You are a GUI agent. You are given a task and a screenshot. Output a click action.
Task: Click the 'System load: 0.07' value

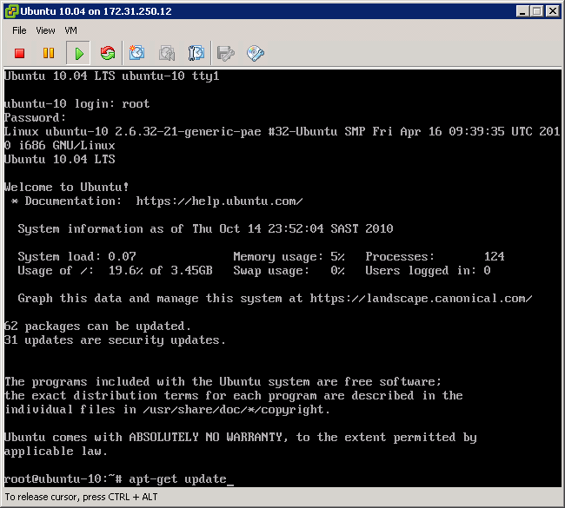[x=77, y=256]
